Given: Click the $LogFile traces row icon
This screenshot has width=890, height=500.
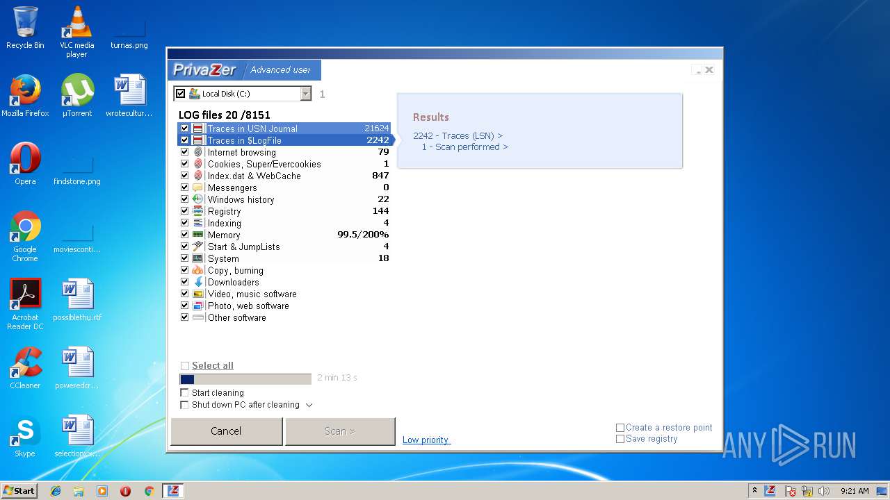Looking at the screenshot, I should click(198, 140).
